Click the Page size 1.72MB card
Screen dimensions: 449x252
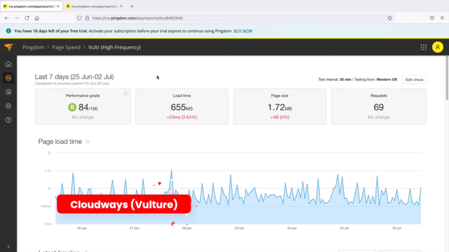280,106
